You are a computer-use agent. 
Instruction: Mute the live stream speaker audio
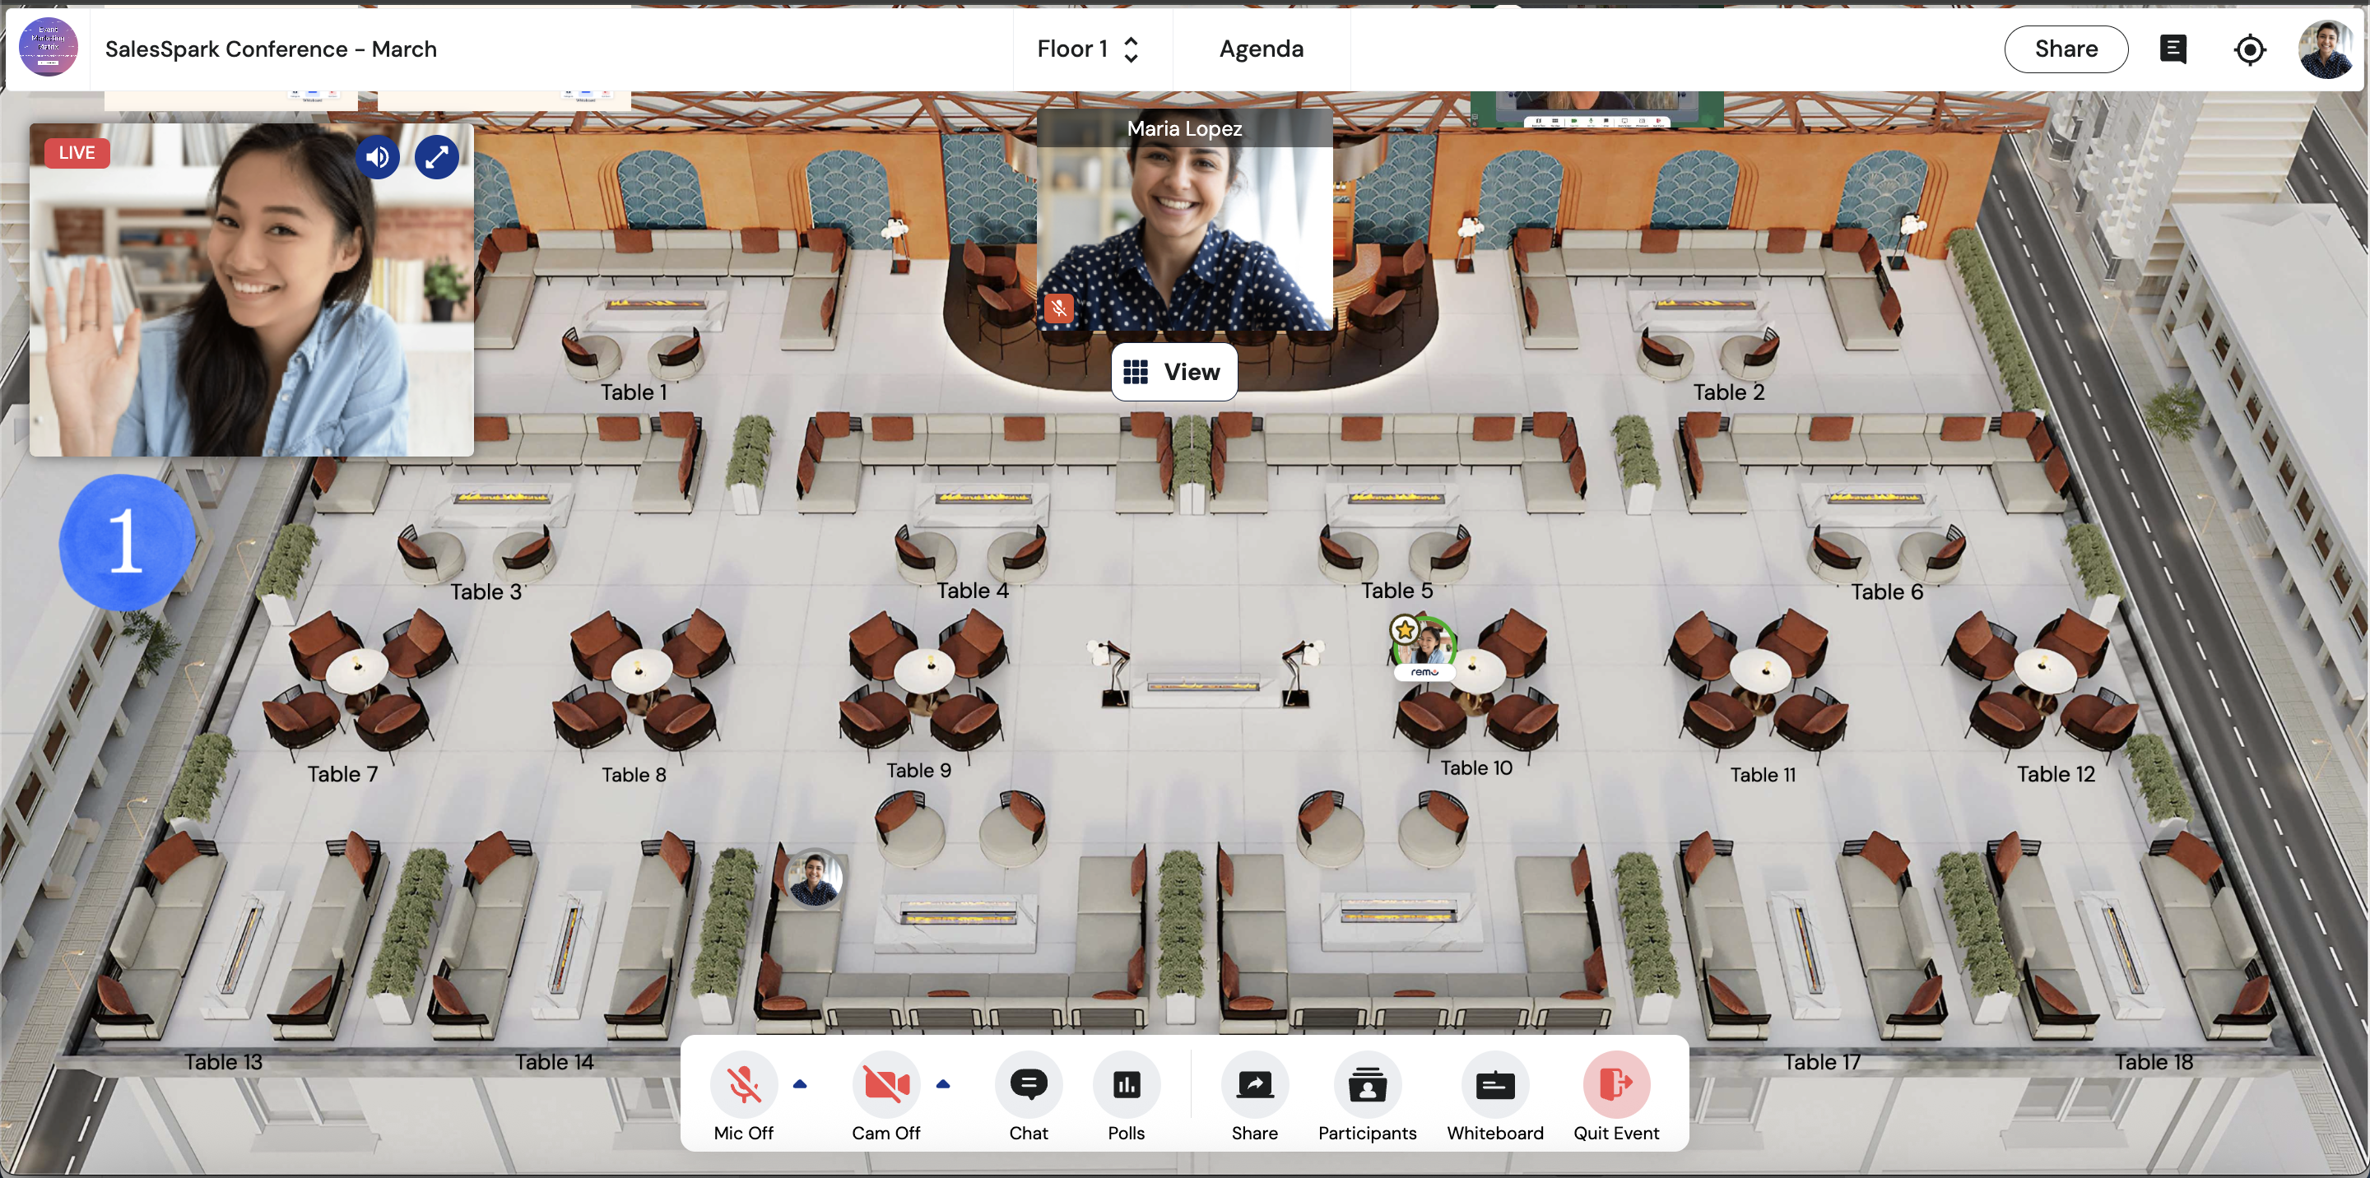377,157
